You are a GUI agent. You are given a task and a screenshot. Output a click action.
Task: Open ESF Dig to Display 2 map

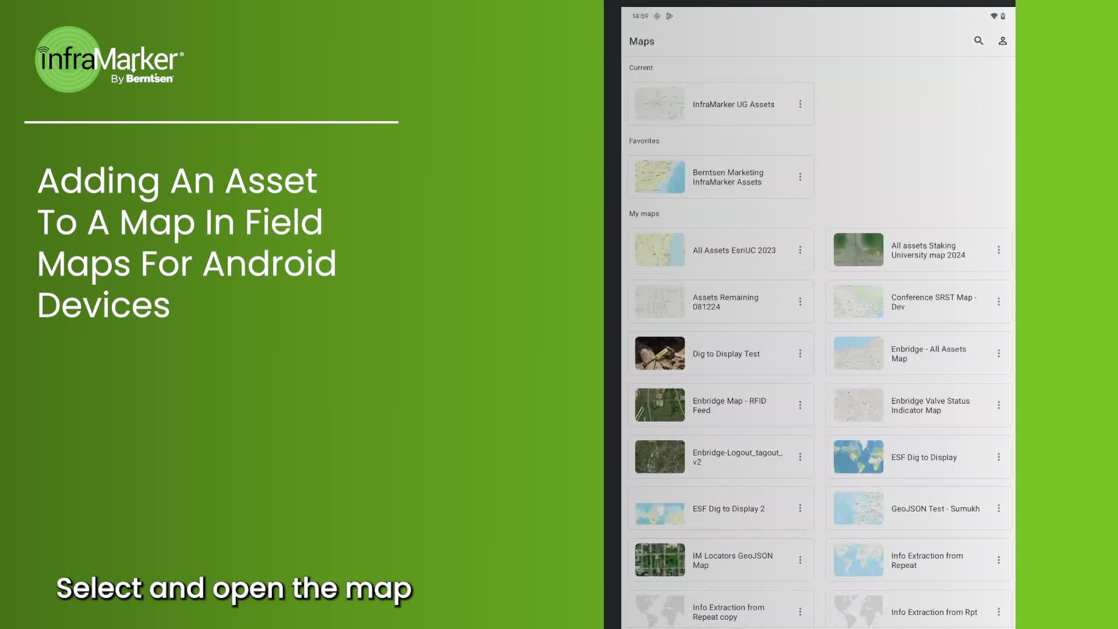tap(728, 508)
